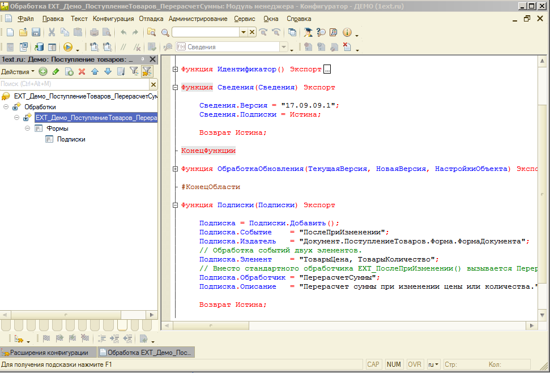Add a new item with the green plus icon
The height and width of the screenshot is (373, 550).
(x=43, y=72)
